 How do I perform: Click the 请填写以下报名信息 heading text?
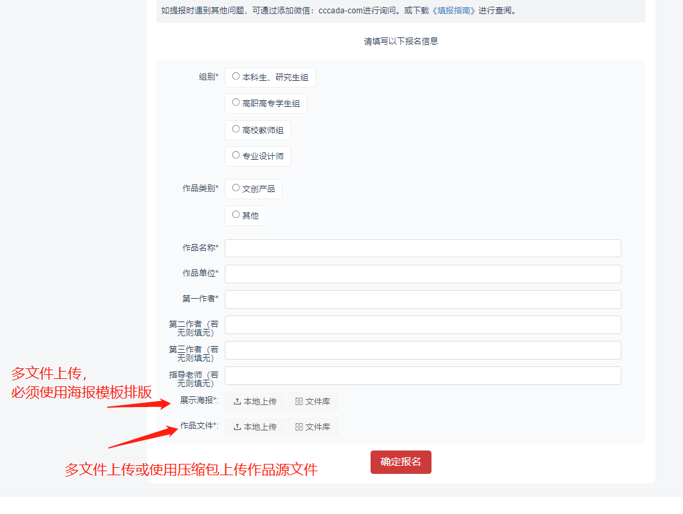coord(401,41)
